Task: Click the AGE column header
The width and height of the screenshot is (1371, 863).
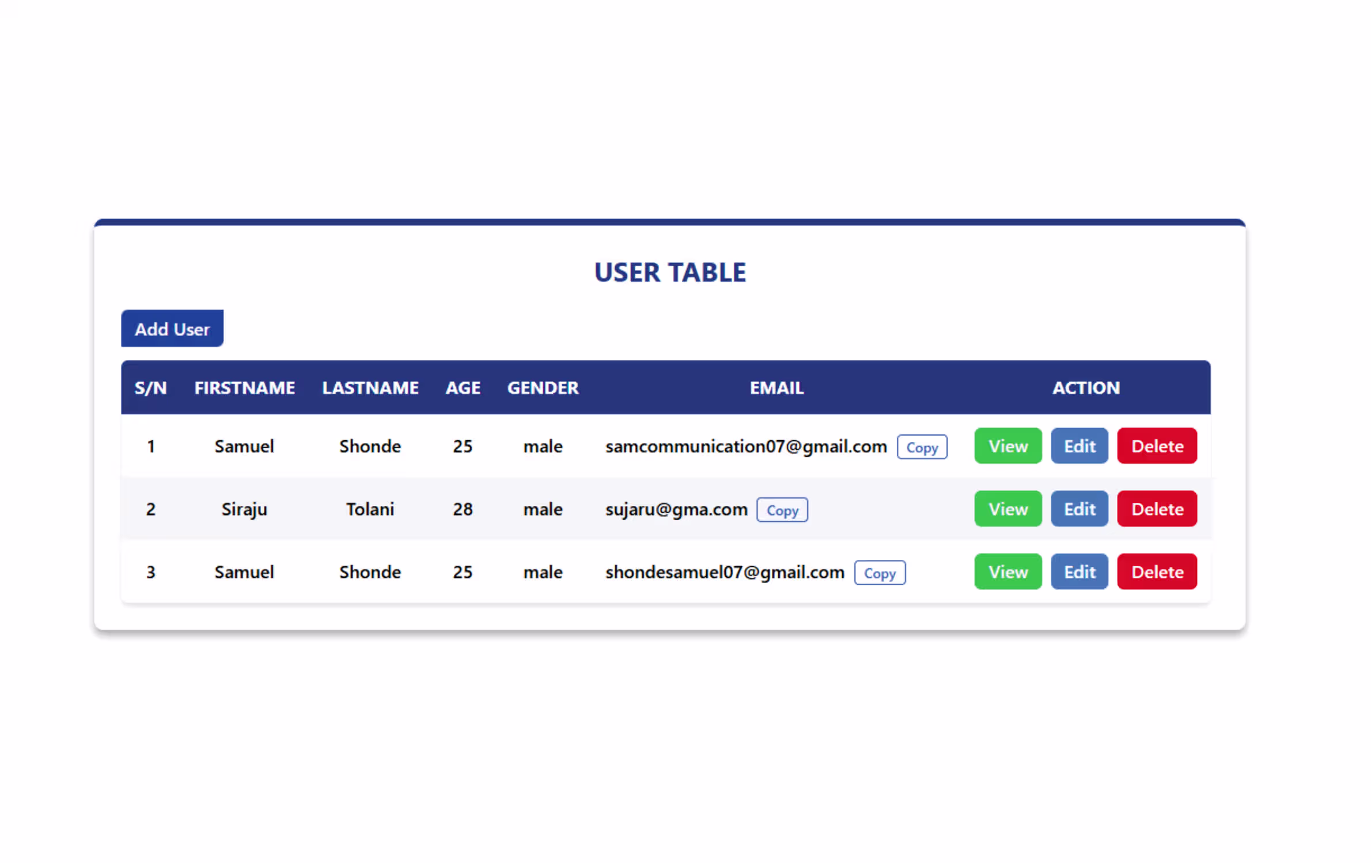Action: click(463, 388)
